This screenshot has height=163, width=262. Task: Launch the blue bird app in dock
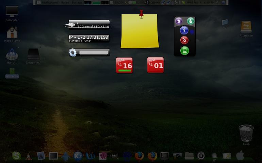[66, 156]
